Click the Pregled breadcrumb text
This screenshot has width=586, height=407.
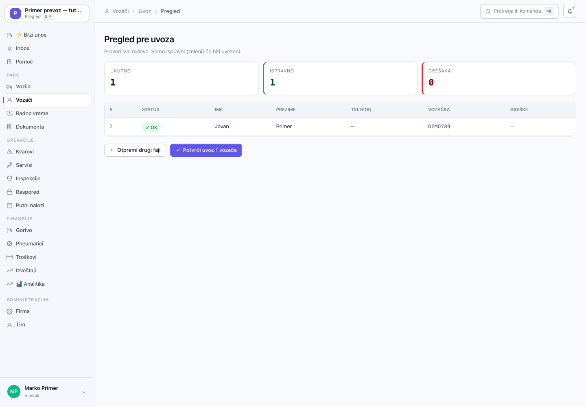click(170, 11)
